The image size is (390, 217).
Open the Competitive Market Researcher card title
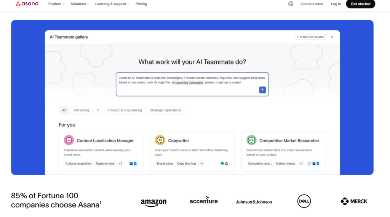[289, 140]
